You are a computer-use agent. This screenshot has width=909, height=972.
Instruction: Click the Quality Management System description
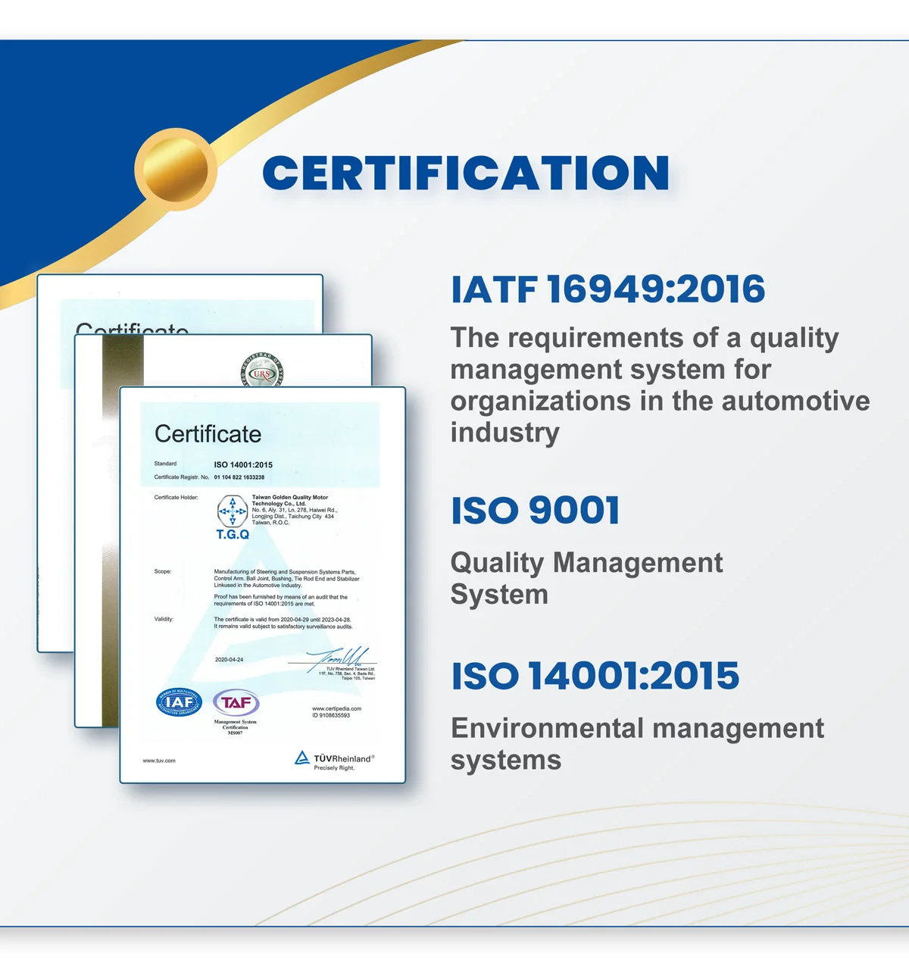586,578
